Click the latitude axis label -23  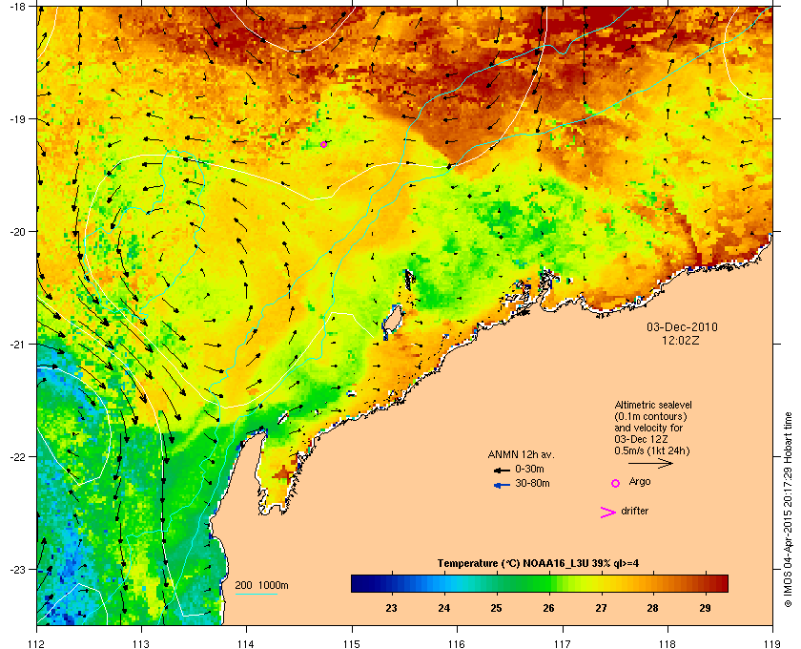point(17,569)
